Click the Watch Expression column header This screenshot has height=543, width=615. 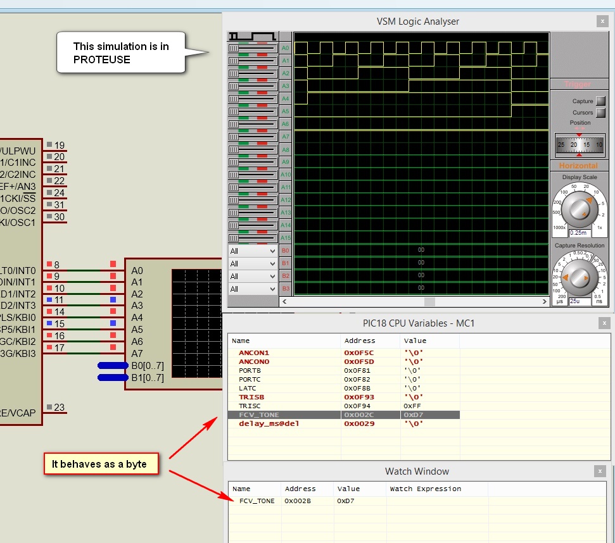pos(437,489)
